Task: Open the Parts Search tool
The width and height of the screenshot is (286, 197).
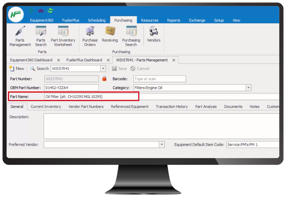Action: tap(41, 36)
